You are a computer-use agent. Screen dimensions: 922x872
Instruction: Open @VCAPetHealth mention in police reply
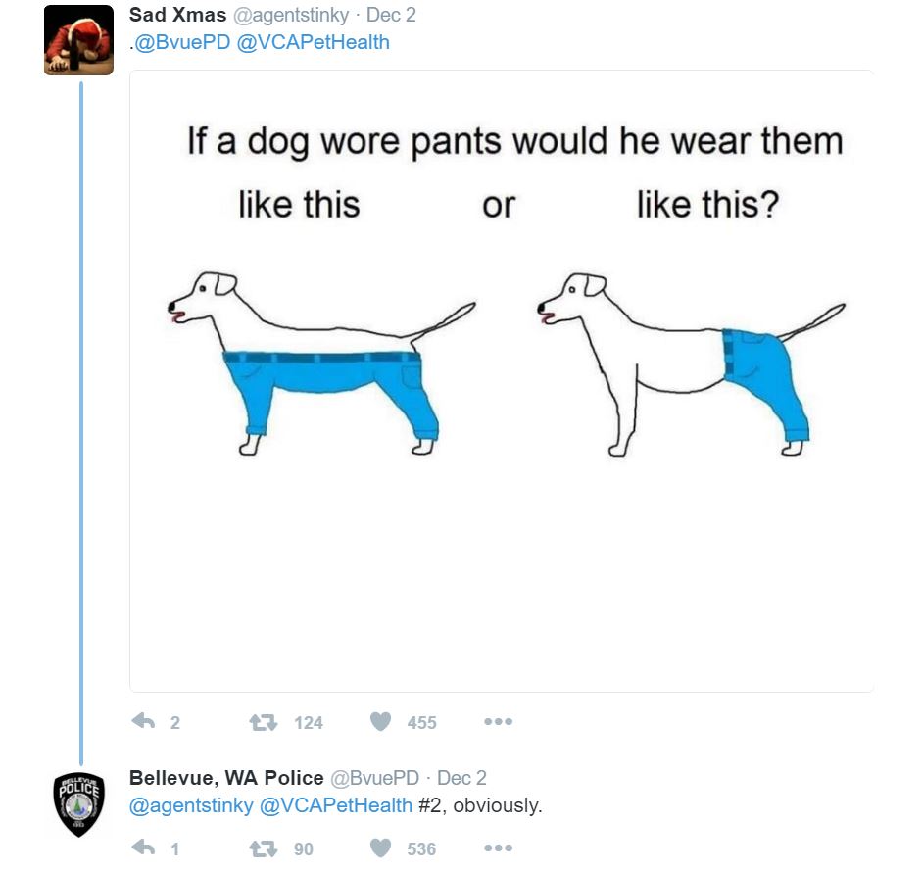click(x=336, y=805)
